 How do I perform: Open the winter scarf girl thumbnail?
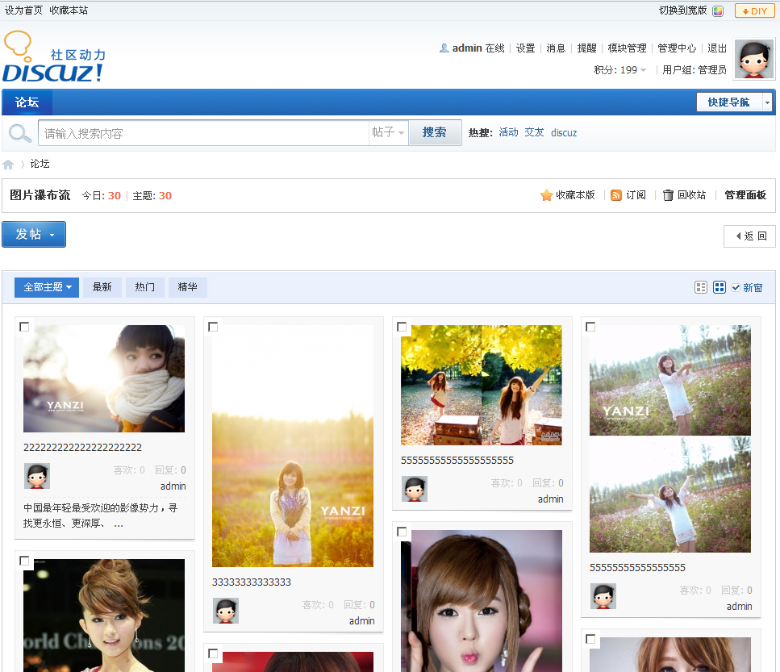click(104, 378)
